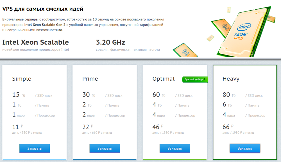Click '660 ₽ в месяц' in Prime
281x162 pixels.
pyautogui.click(x=102, y=133)
